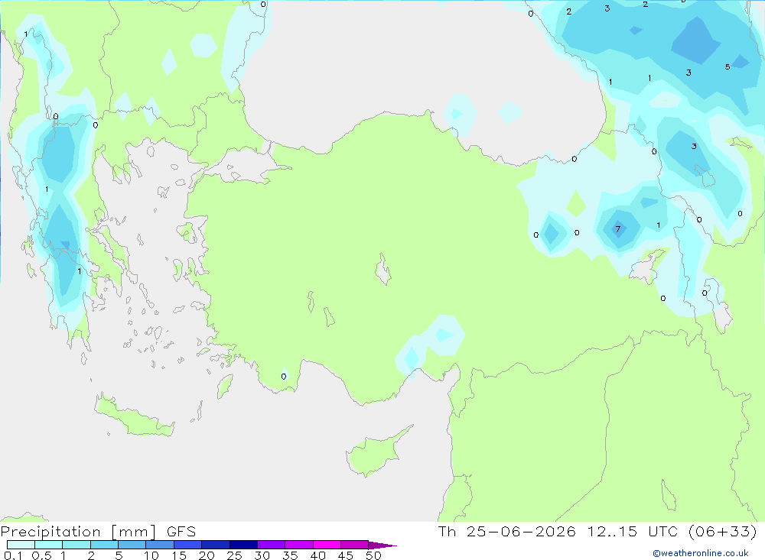Click the '5' precipitation value on map
The height and width of the screenshot is (560, 765).
click(x=728, y=66)
